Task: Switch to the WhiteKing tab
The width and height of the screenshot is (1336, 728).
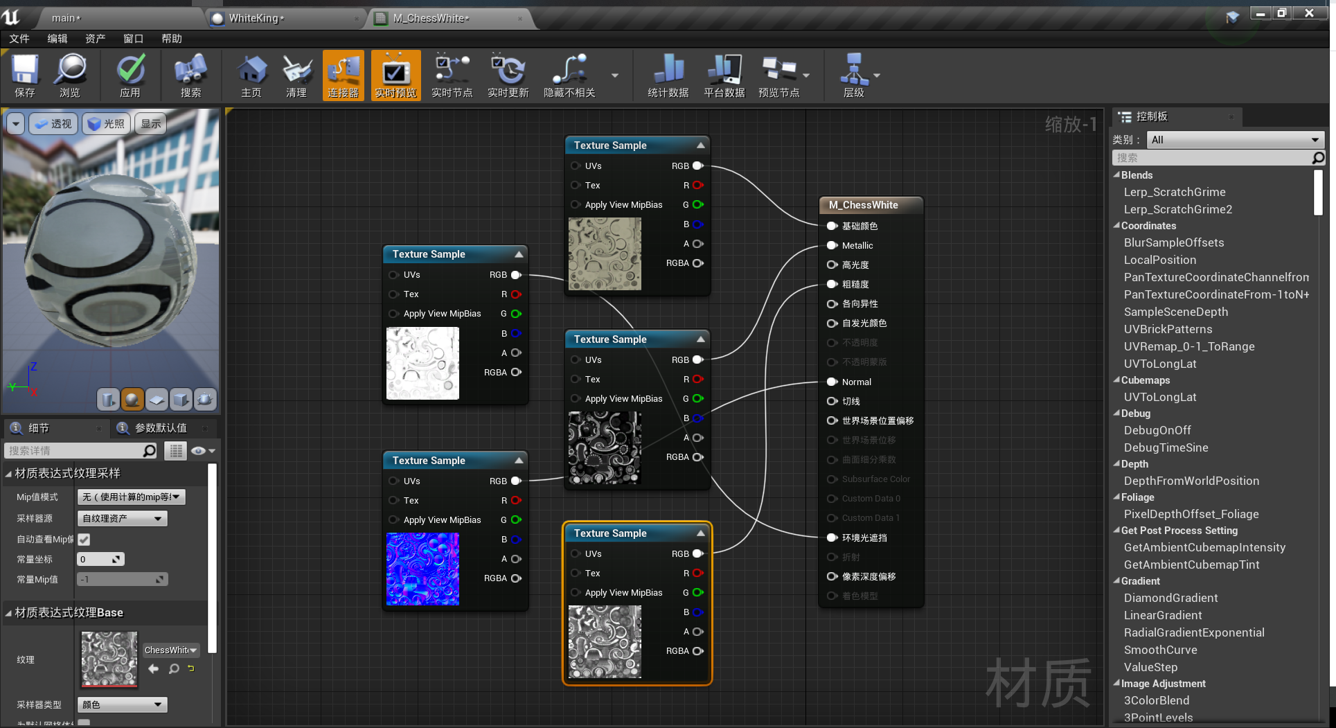Action: point(255,18)
